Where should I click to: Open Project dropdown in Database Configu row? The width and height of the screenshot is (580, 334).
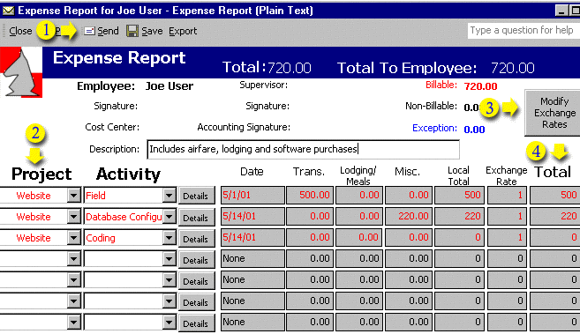click(74, 217)
